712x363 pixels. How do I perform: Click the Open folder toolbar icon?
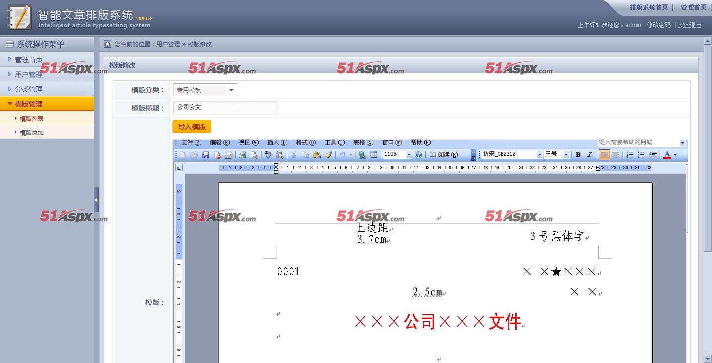(194, 155)
